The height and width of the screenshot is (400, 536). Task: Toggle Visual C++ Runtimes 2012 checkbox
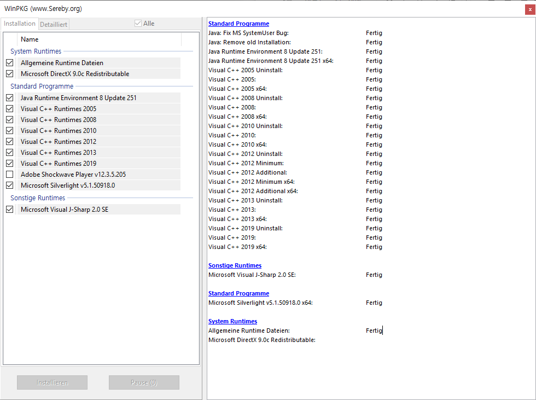coord(10,142)
